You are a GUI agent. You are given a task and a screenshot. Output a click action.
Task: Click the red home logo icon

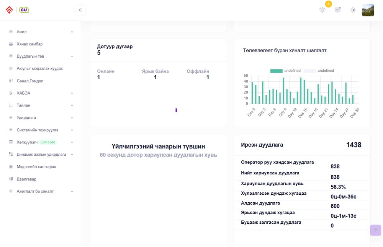coord(9,10)
